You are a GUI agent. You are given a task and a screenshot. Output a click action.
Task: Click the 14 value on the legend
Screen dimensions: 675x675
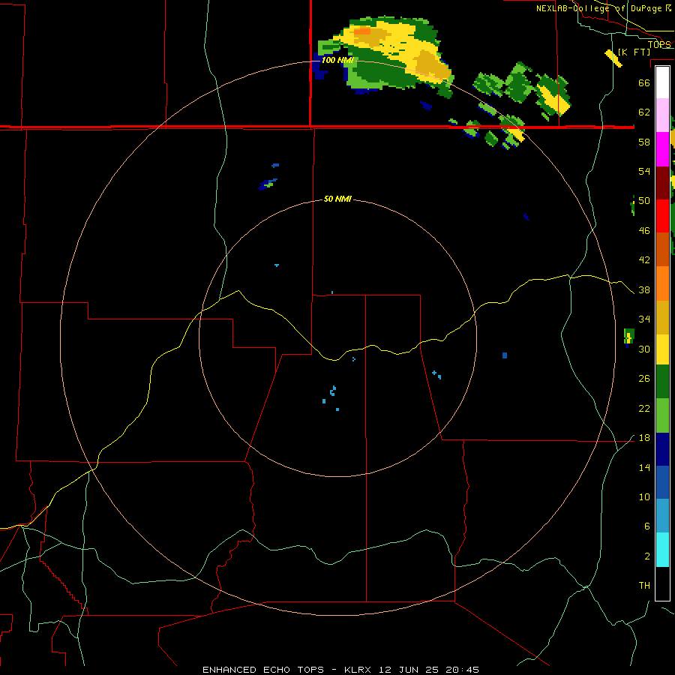point(644,467)
